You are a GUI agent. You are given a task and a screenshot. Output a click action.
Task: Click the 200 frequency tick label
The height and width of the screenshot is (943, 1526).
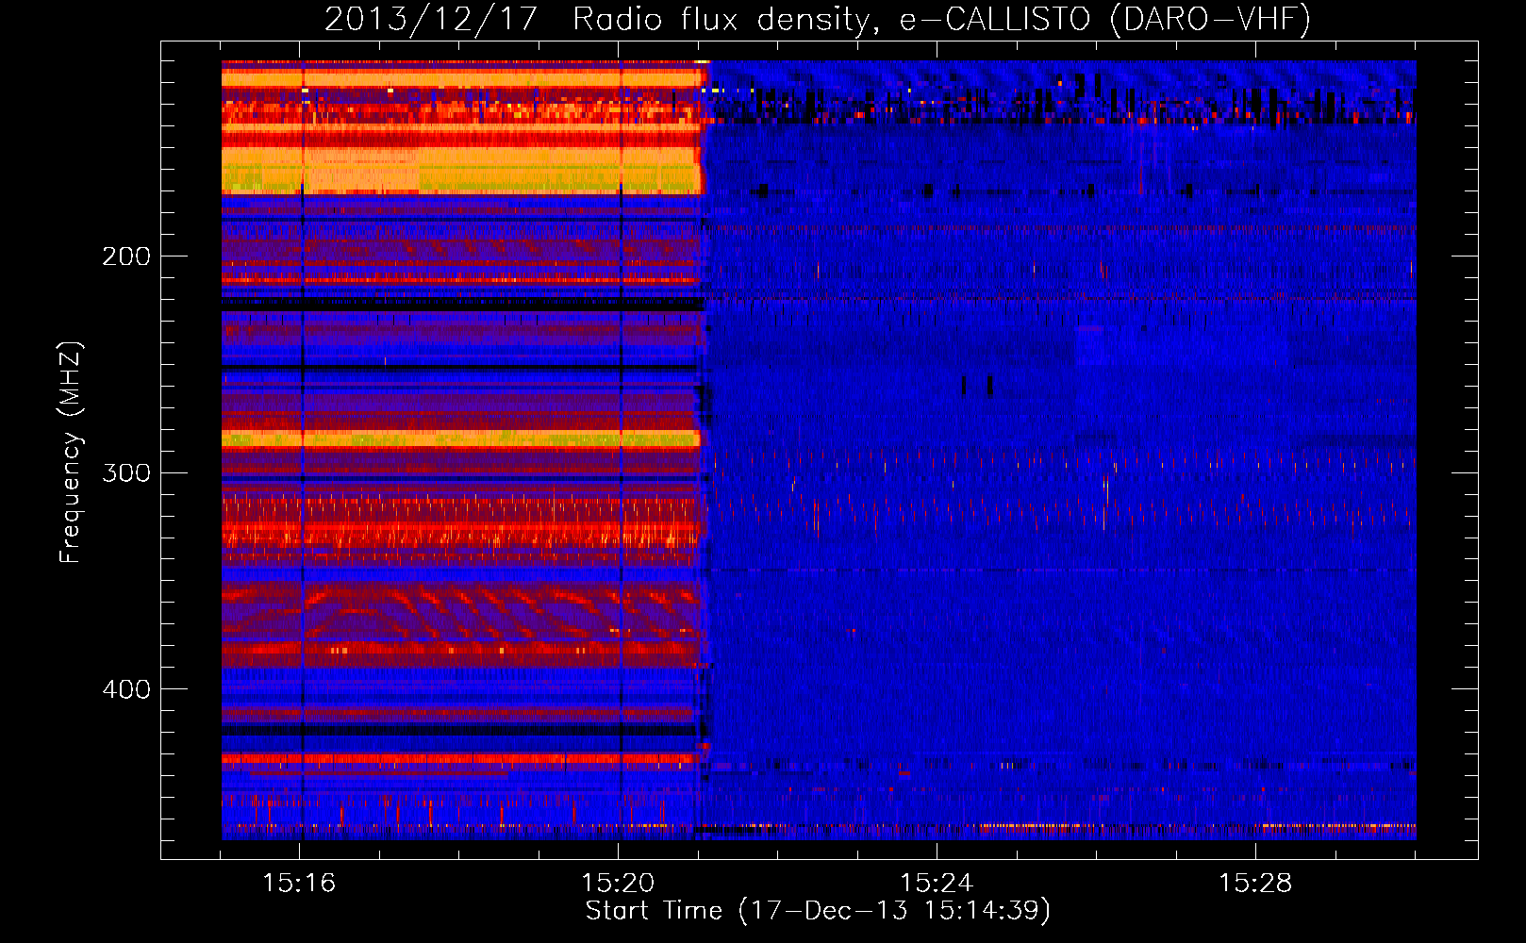(126, 256)
